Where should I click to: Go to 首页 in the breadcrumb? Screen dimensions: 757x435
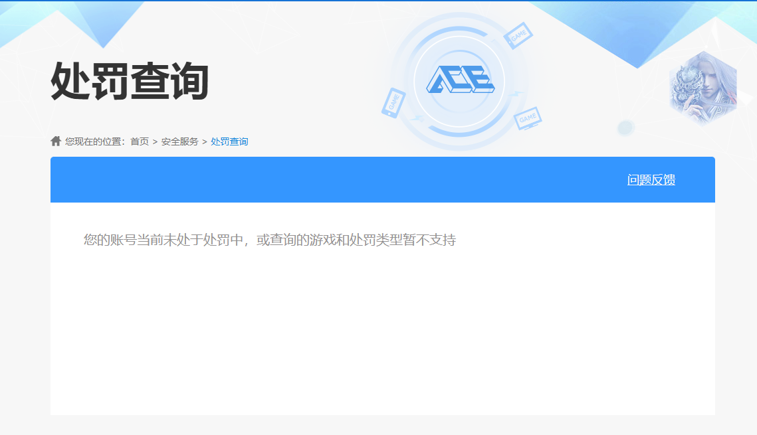[140, 141]
